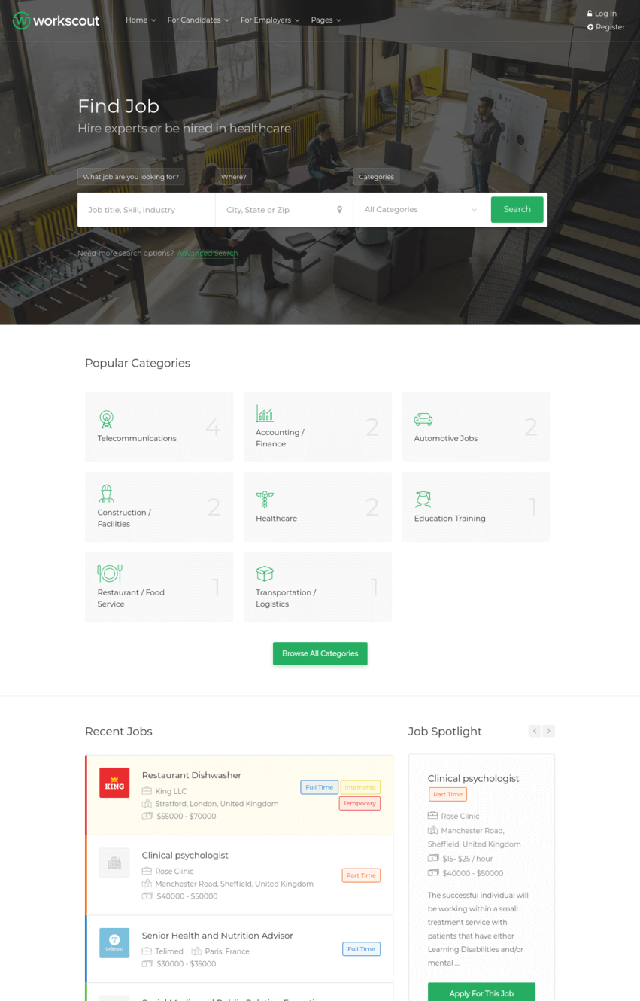Open the Home dropdown menu
The image size is (640, 1001).
141,20
